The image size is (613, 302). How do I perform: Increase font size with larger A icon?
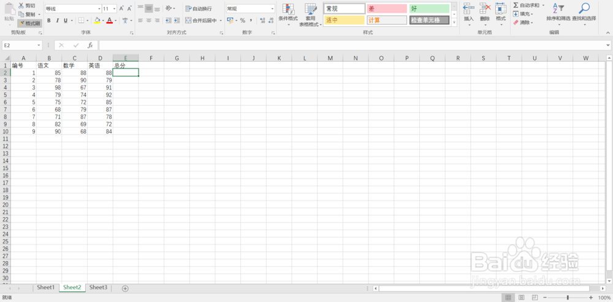coord(121,8)
